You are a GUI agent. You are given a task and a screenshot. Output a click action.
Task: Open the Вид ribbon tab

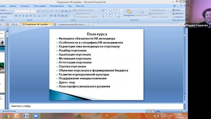[x=70, y=6]
